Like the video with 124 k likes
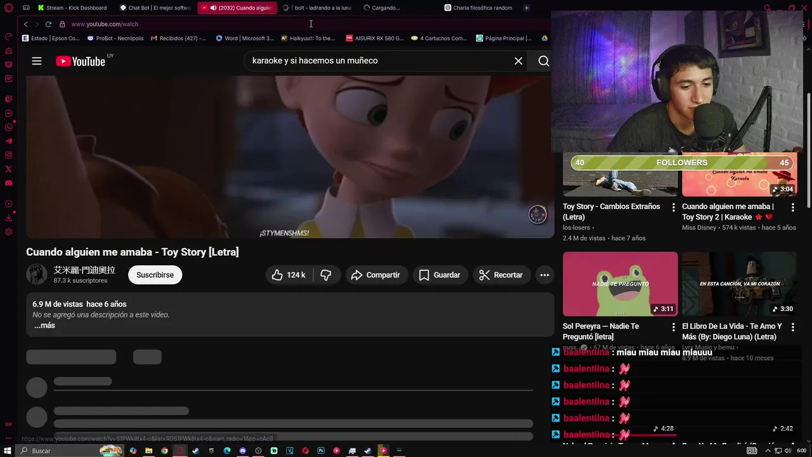This screenshot has width=812, height=457. 289,275
